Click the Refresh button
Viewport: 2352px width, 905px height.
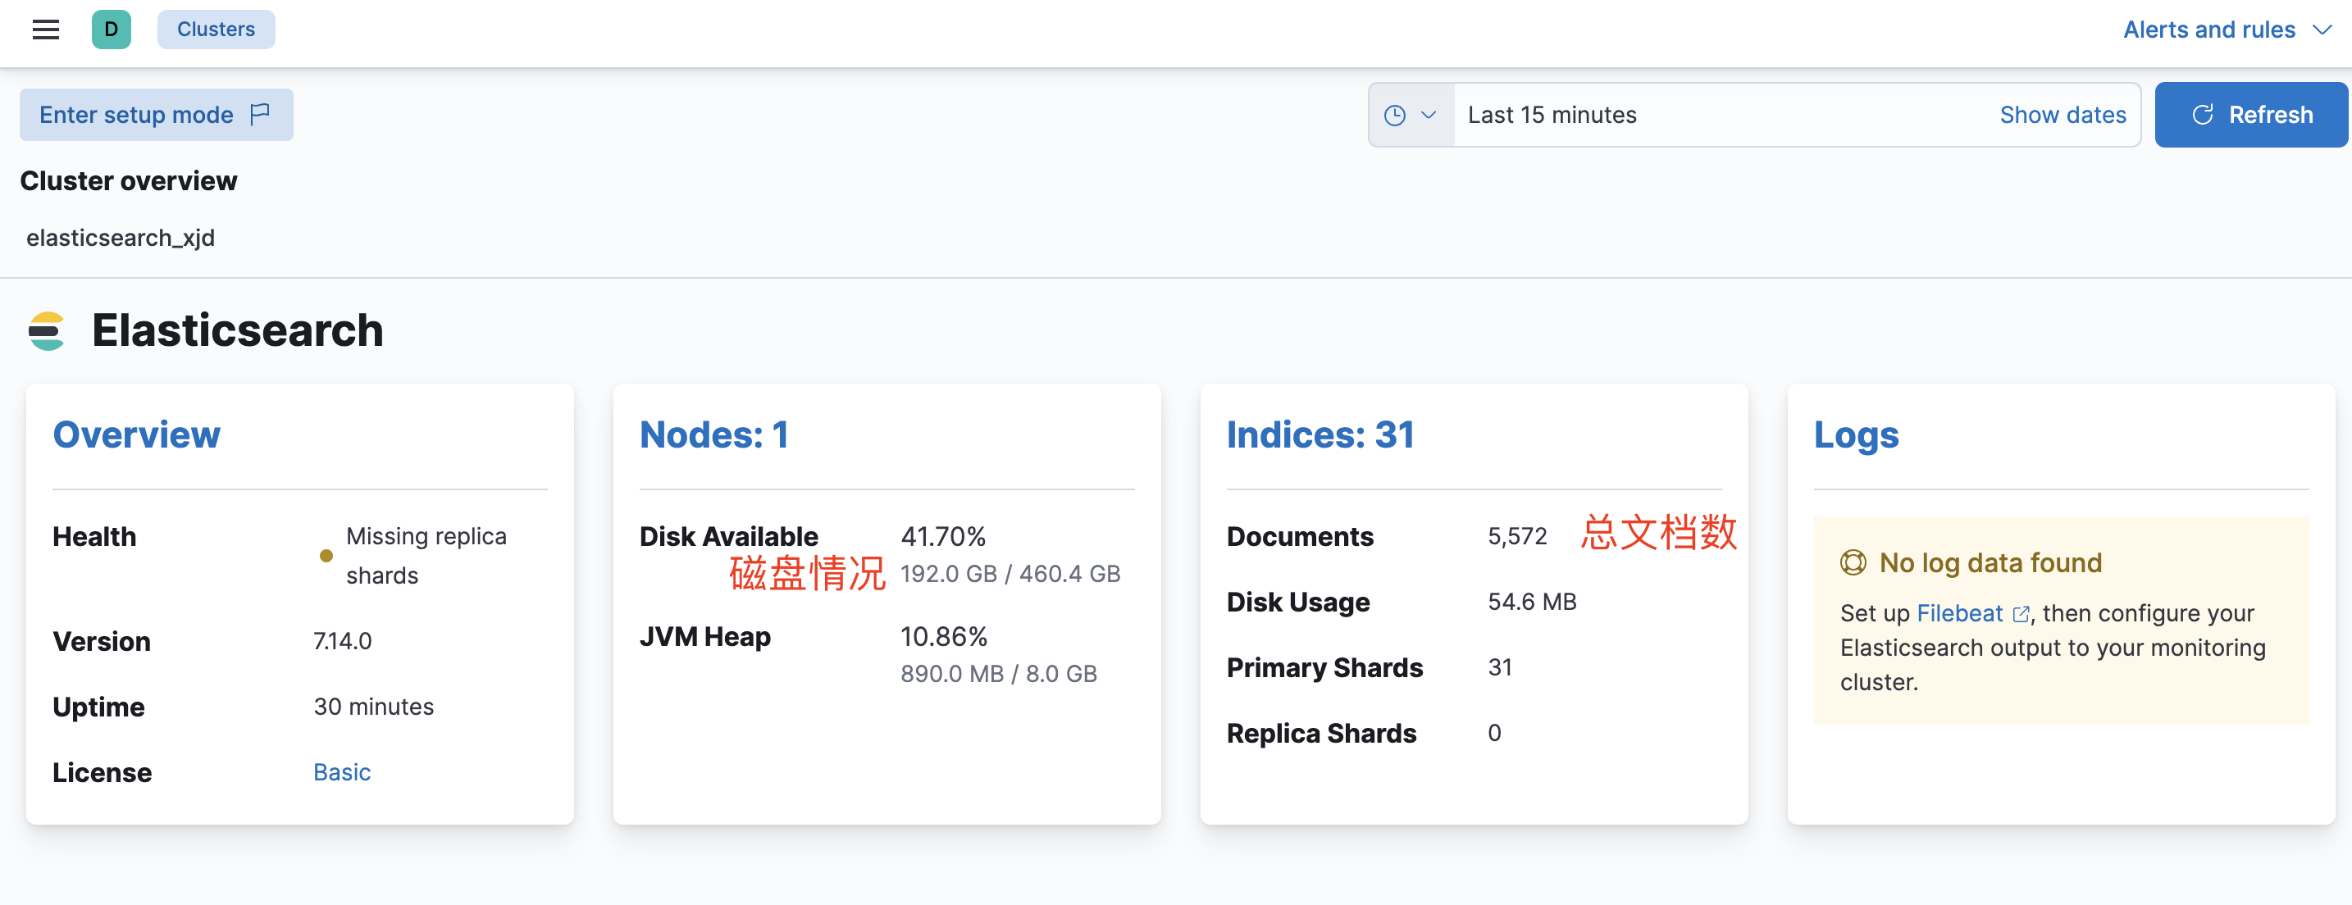2250,115
